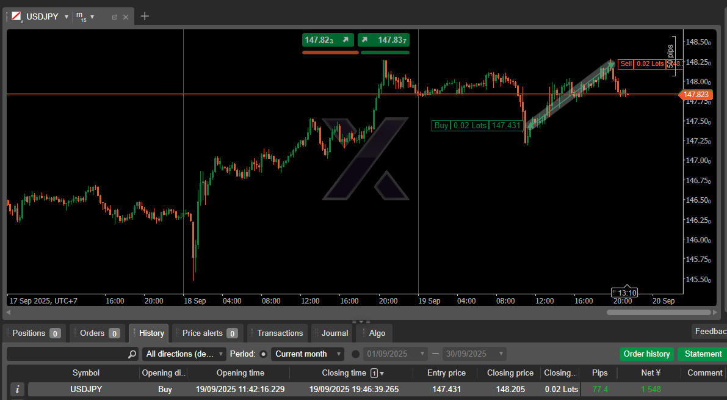Click the USDJPY symbol flag icon
This screenshot has width=727, height=400.
[16, 16]
